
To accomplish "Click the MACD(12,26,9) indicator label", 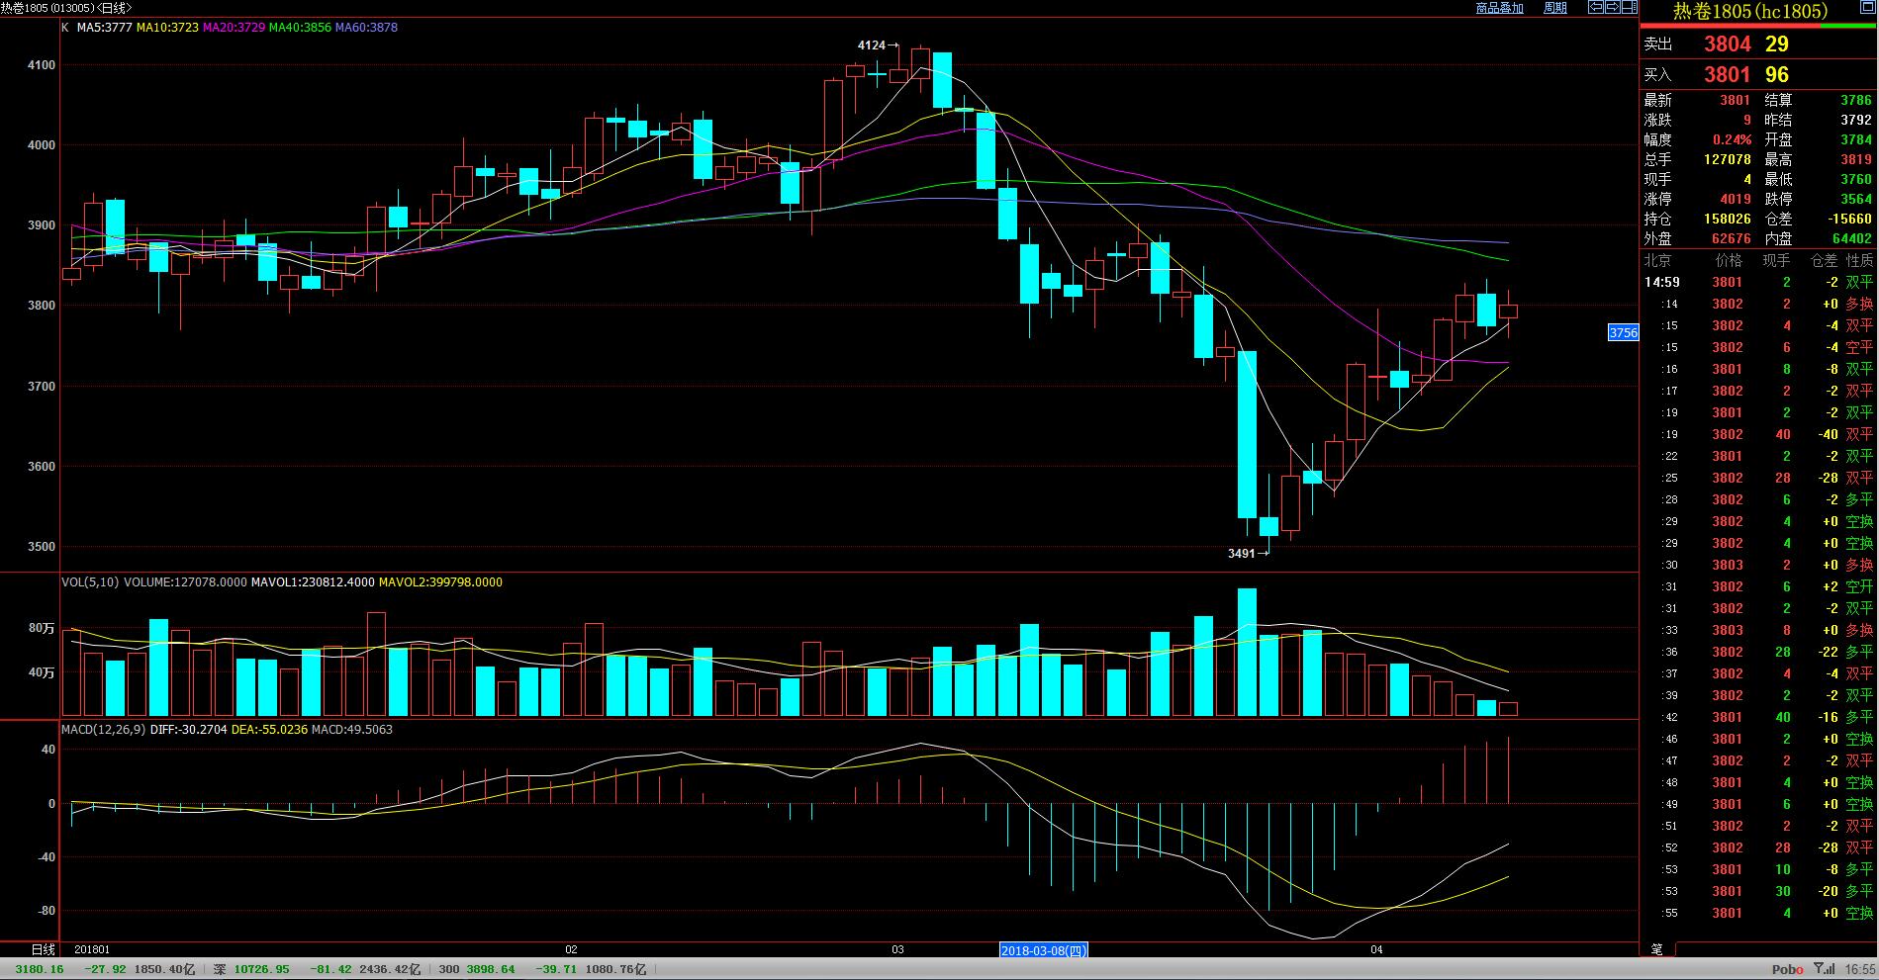I will (x=104, y=730).
